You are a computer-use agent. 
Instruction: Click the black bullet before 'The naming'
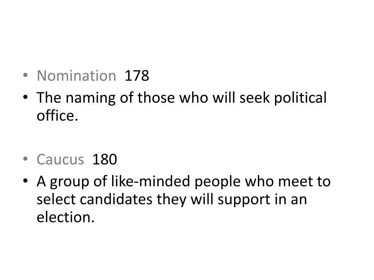(25, 97)
